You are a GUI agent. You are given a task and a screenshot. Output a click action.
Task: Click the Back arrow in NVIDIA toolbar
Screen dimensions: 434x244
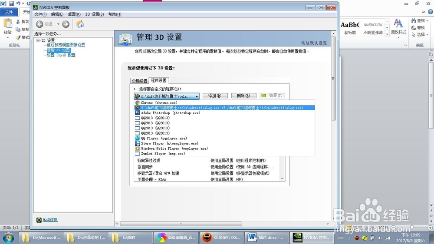[x=39, y=24]
